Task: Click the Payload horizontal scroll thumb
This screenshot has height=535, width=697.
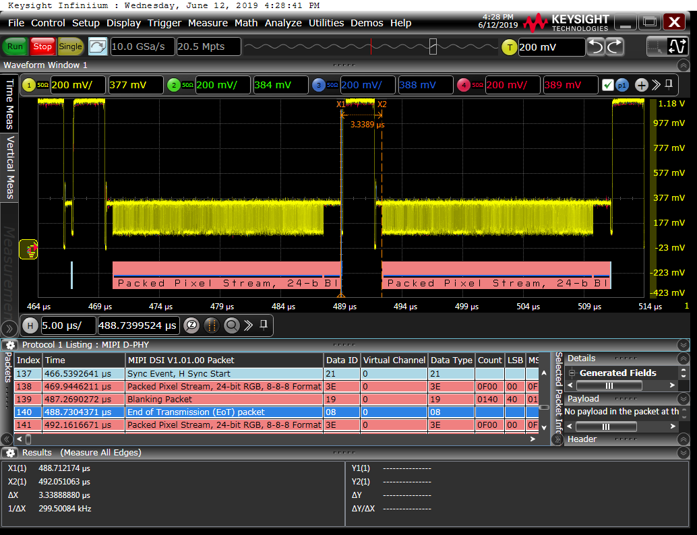Action: coord(606,427)
